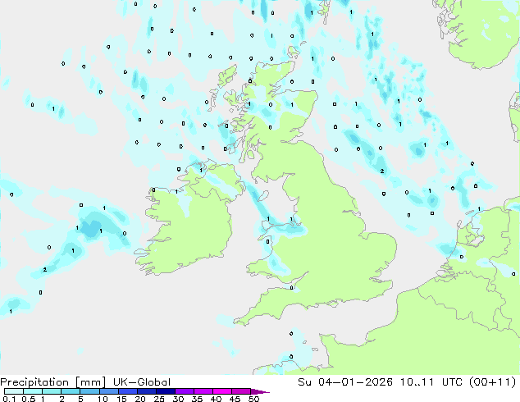Select the 2–5 mm legend color swatch

[71, 391]
